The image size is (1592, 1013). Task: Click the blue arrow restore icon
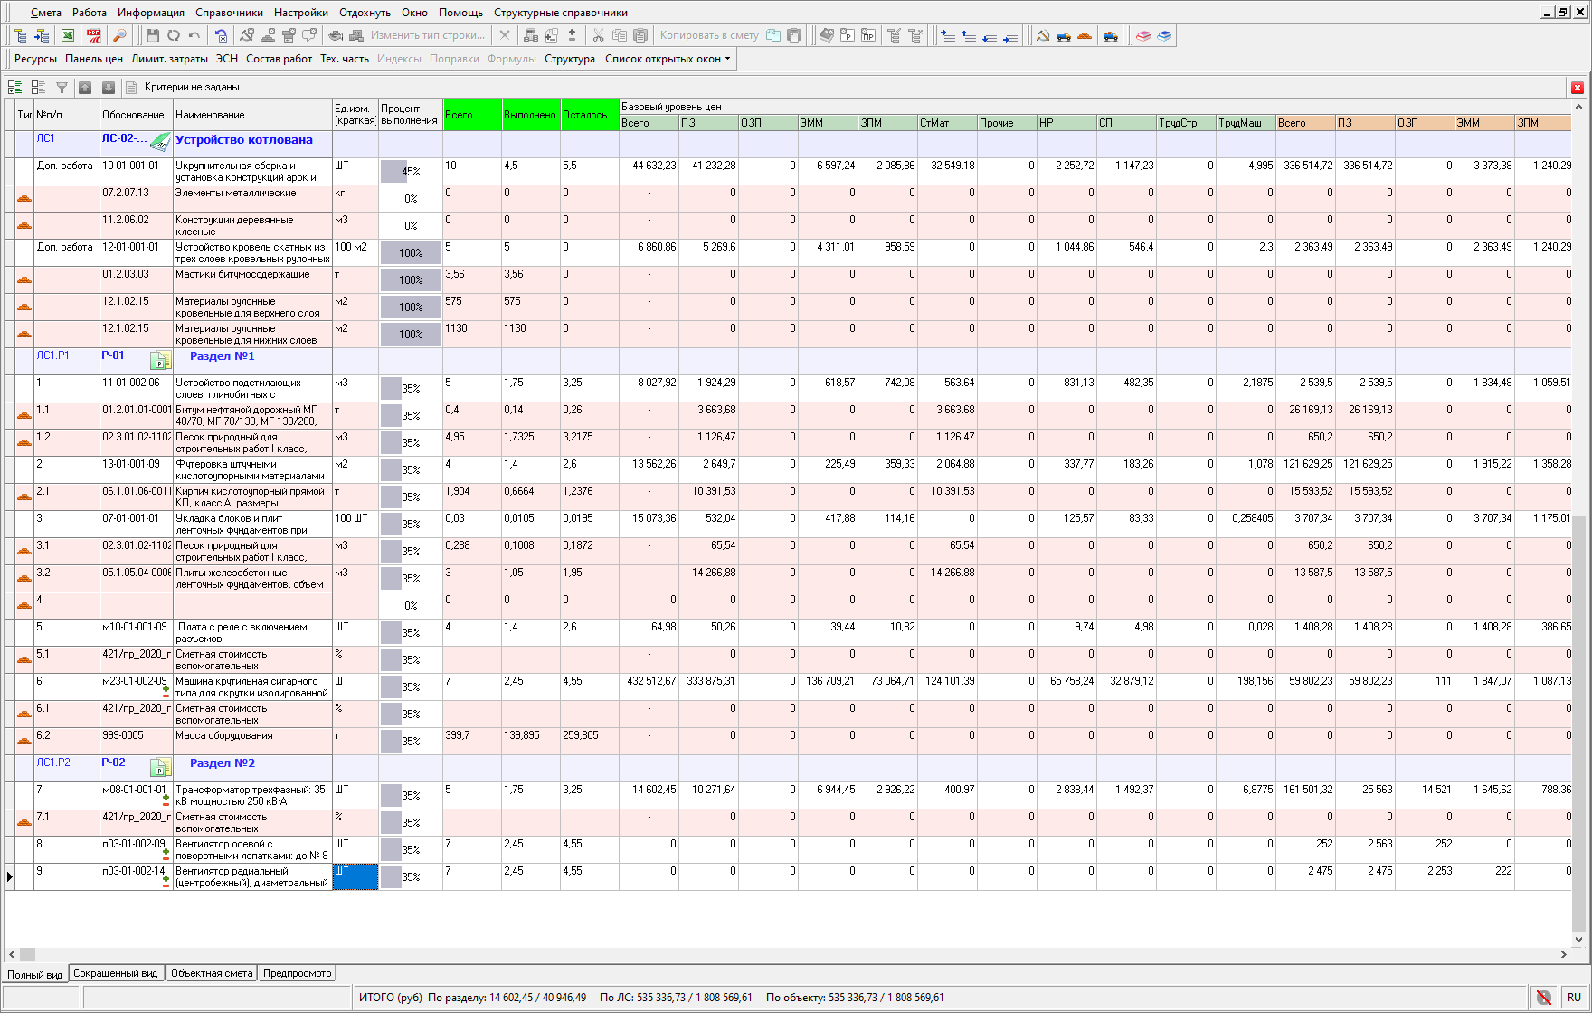pos(222,35)
